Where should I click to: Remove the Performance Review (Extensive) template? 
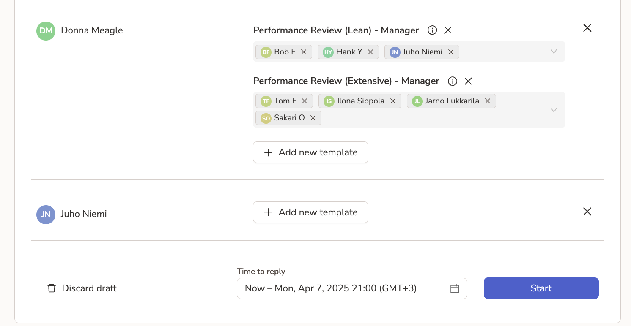pos(468,81)
